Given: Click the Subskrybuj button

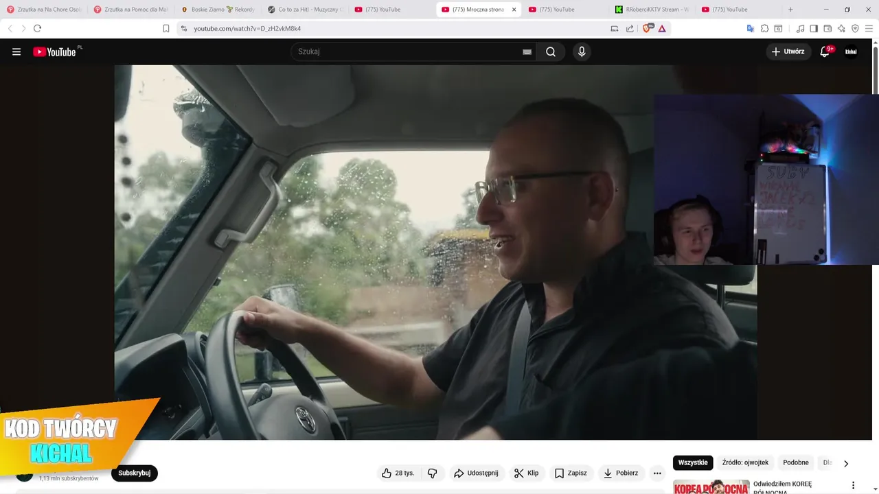Looking at the screenshot, I should [x=134, y=473].
